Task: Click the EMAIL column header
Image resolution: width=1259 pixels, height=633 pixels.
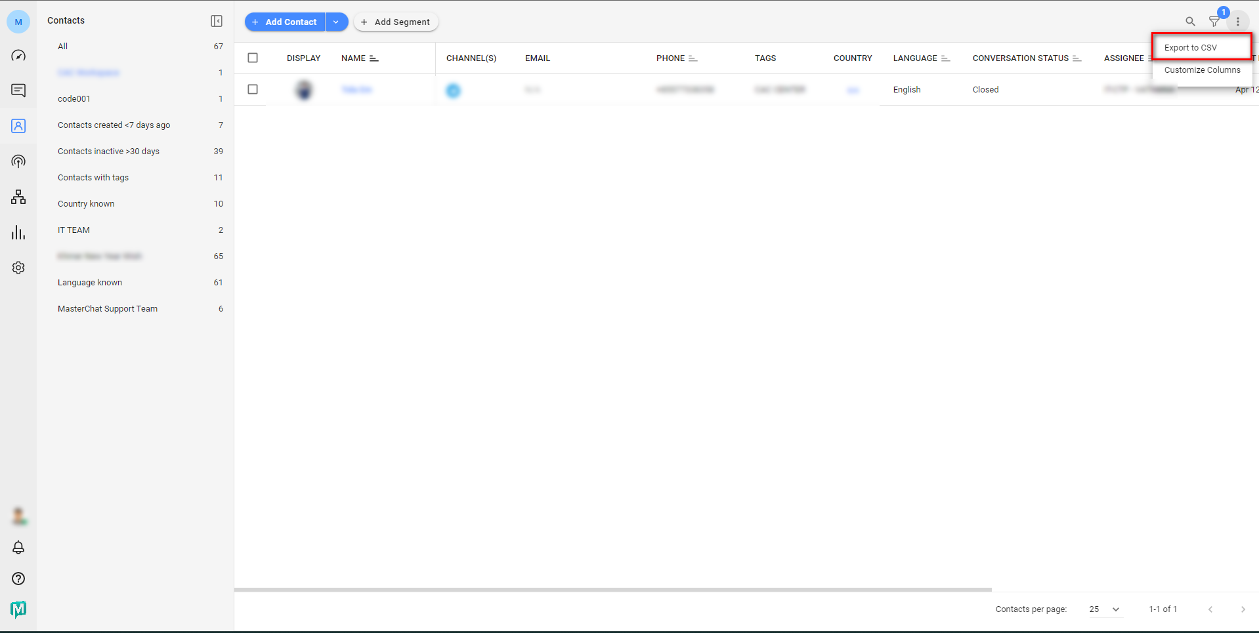Action: coord(538,58)
